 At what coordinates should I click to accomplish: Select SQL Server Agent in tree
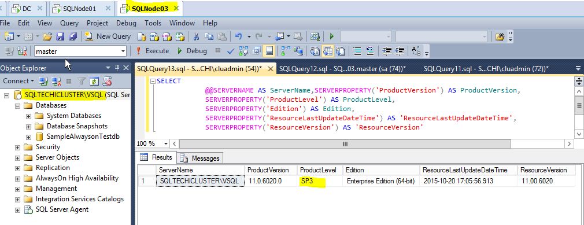tap(62, 209)
